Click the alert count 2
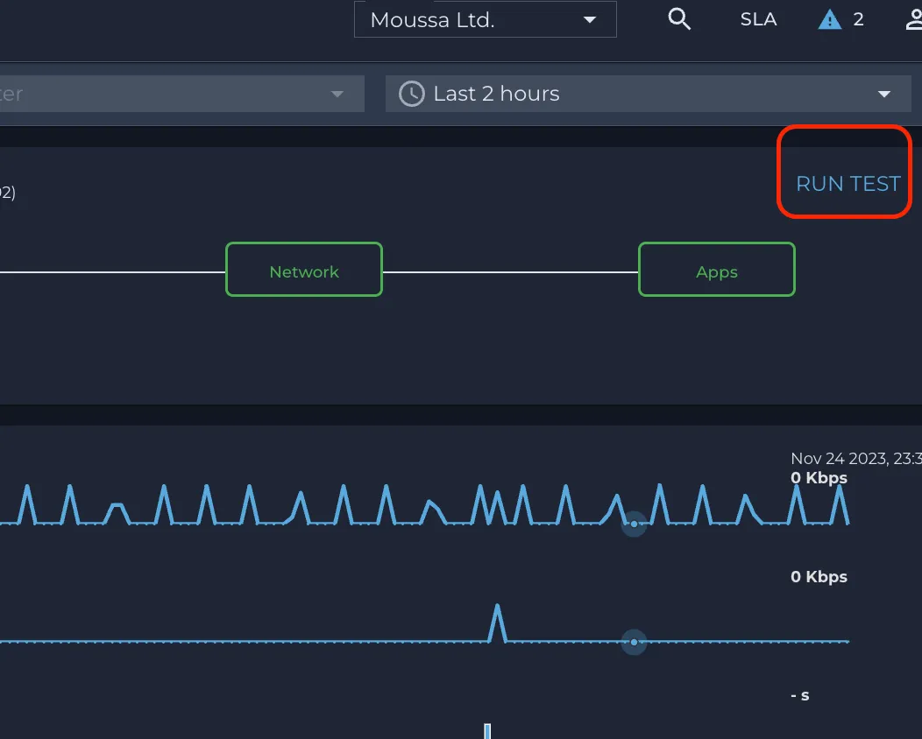This screenshot has width=922, height=739. 859,19
